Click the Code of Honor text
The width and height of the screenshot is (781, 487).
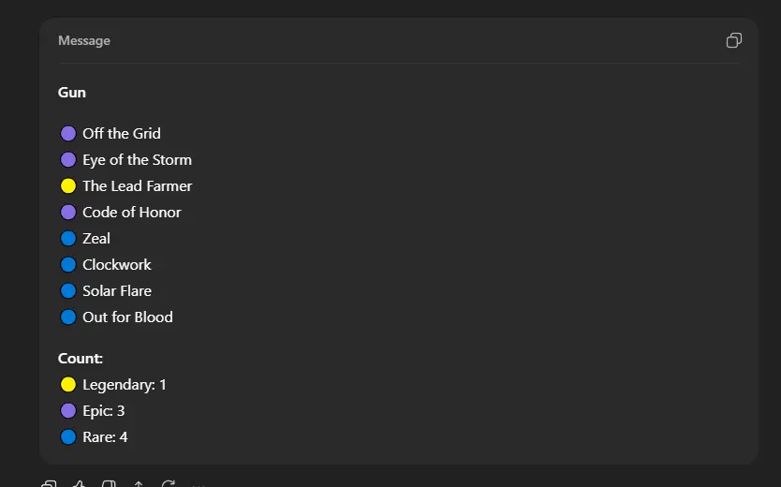[131, 213]
